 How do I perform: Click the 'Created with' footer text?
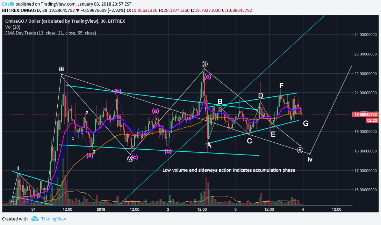pyautogui.click(x=15, y=219)
